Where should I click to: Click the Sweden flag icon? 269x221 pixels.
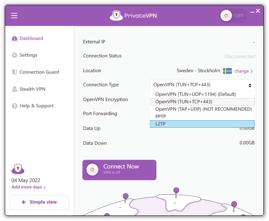pyautogui.click(x=227, y=71)
